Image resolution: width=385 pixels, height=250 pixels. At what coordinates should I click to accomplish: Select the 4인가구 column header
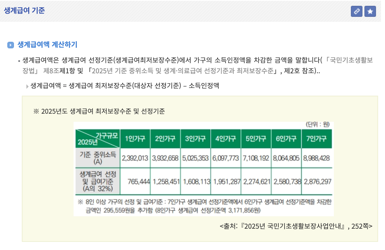click(226, 138)
